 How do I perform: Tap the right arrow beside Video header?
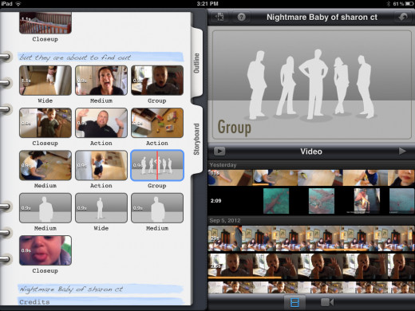402,152
